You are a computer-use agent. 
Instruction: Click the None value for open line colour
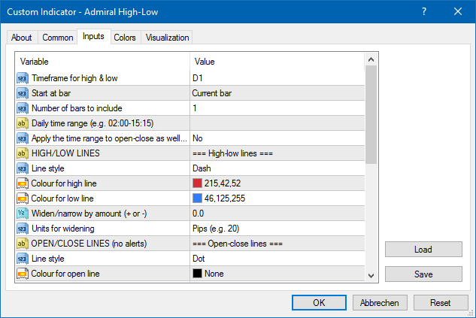point(214,274)
